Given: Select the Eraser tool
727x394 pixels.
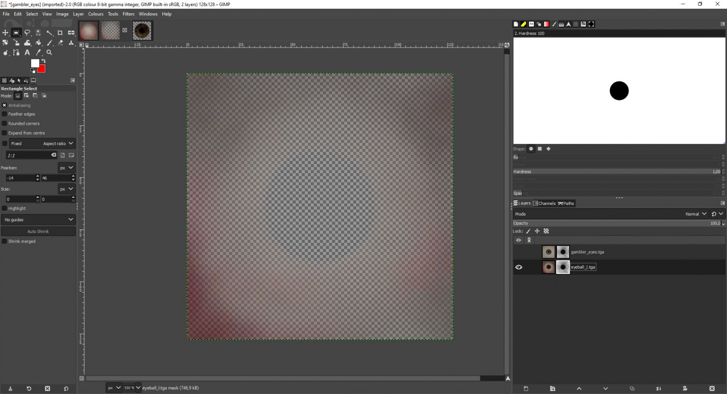Looking at the screenshot, I should [x=60, y=43].
